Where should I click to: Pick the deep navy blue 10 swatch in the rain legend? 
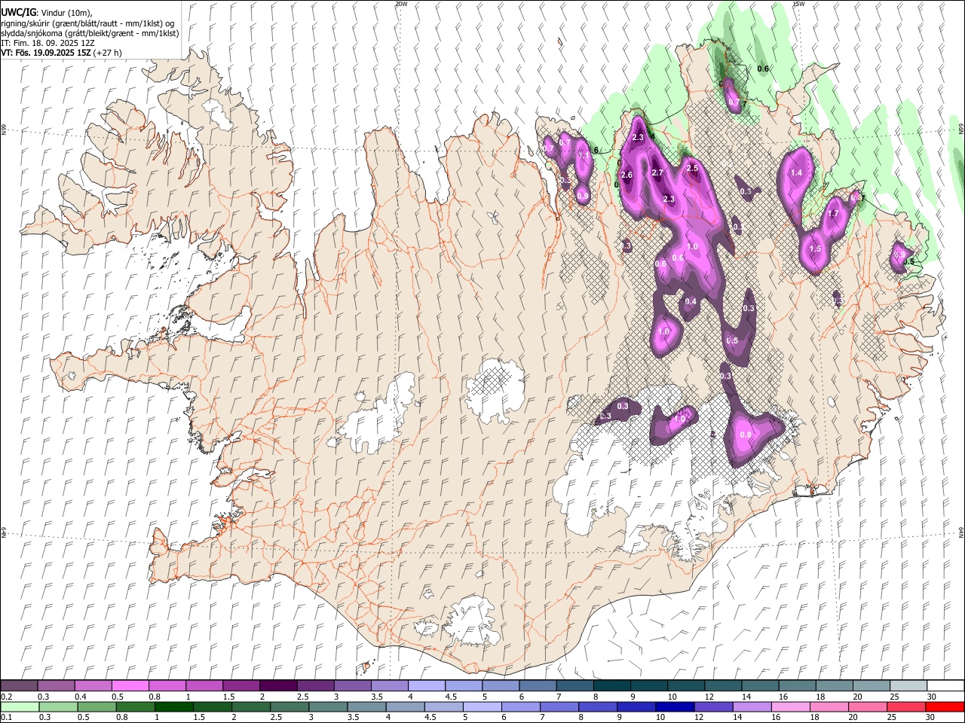pyautogui.click(x=675, y=706)
